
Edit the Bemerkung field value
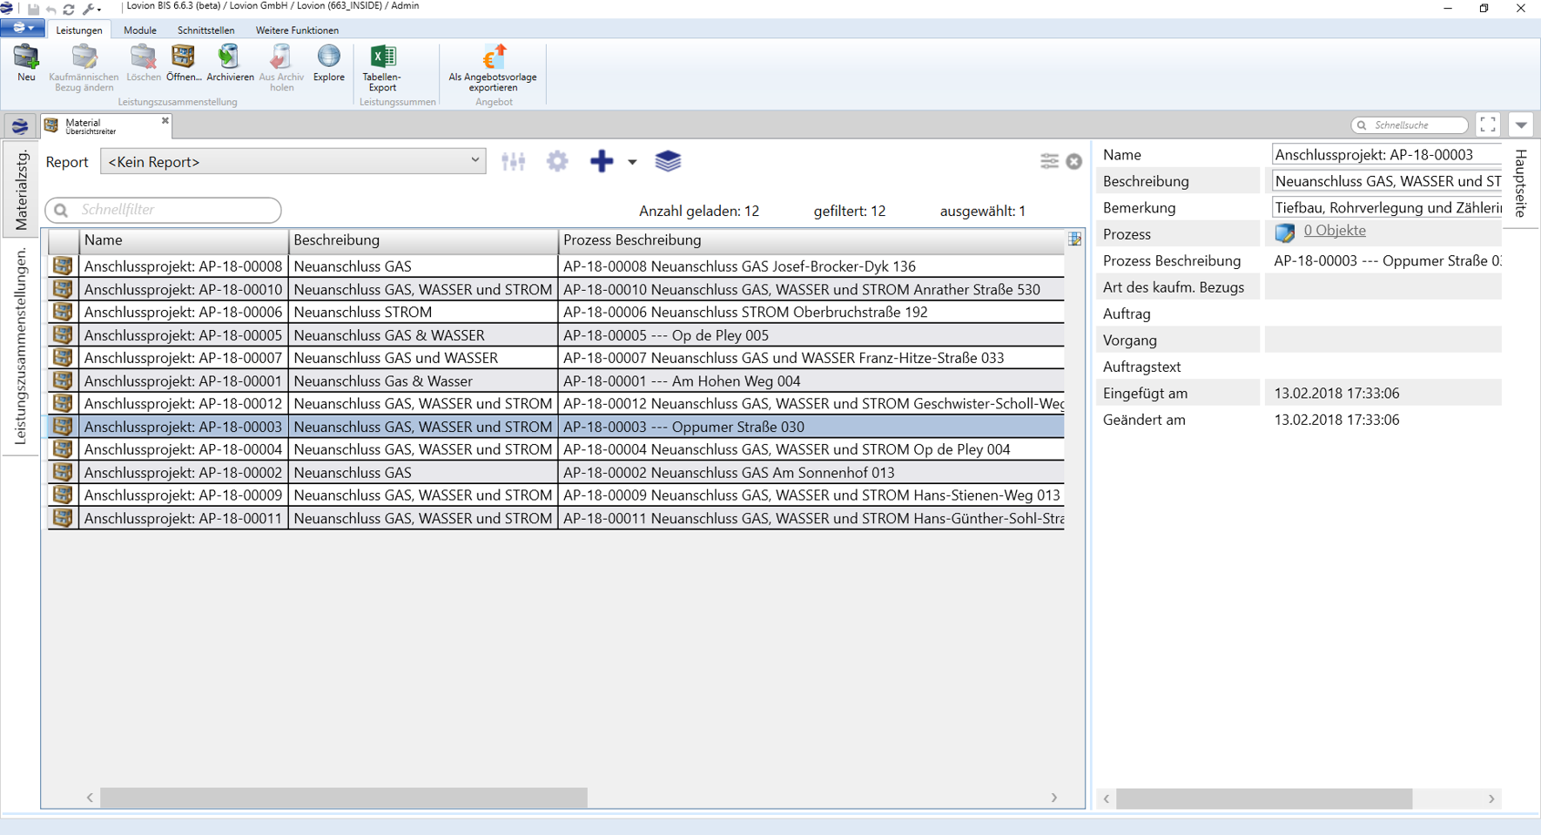(x=1387, y=207)
